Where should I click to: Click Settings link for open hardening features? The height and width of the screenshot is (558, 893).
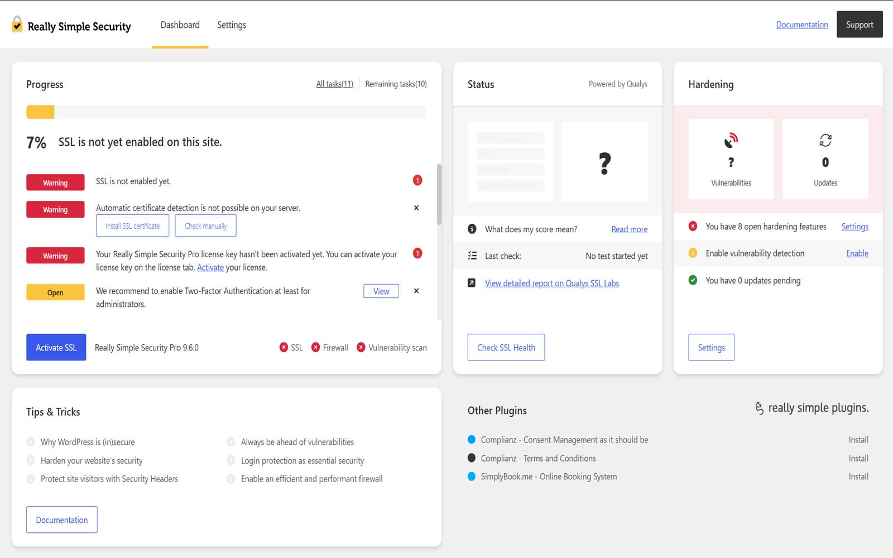[x=854, y=227]
